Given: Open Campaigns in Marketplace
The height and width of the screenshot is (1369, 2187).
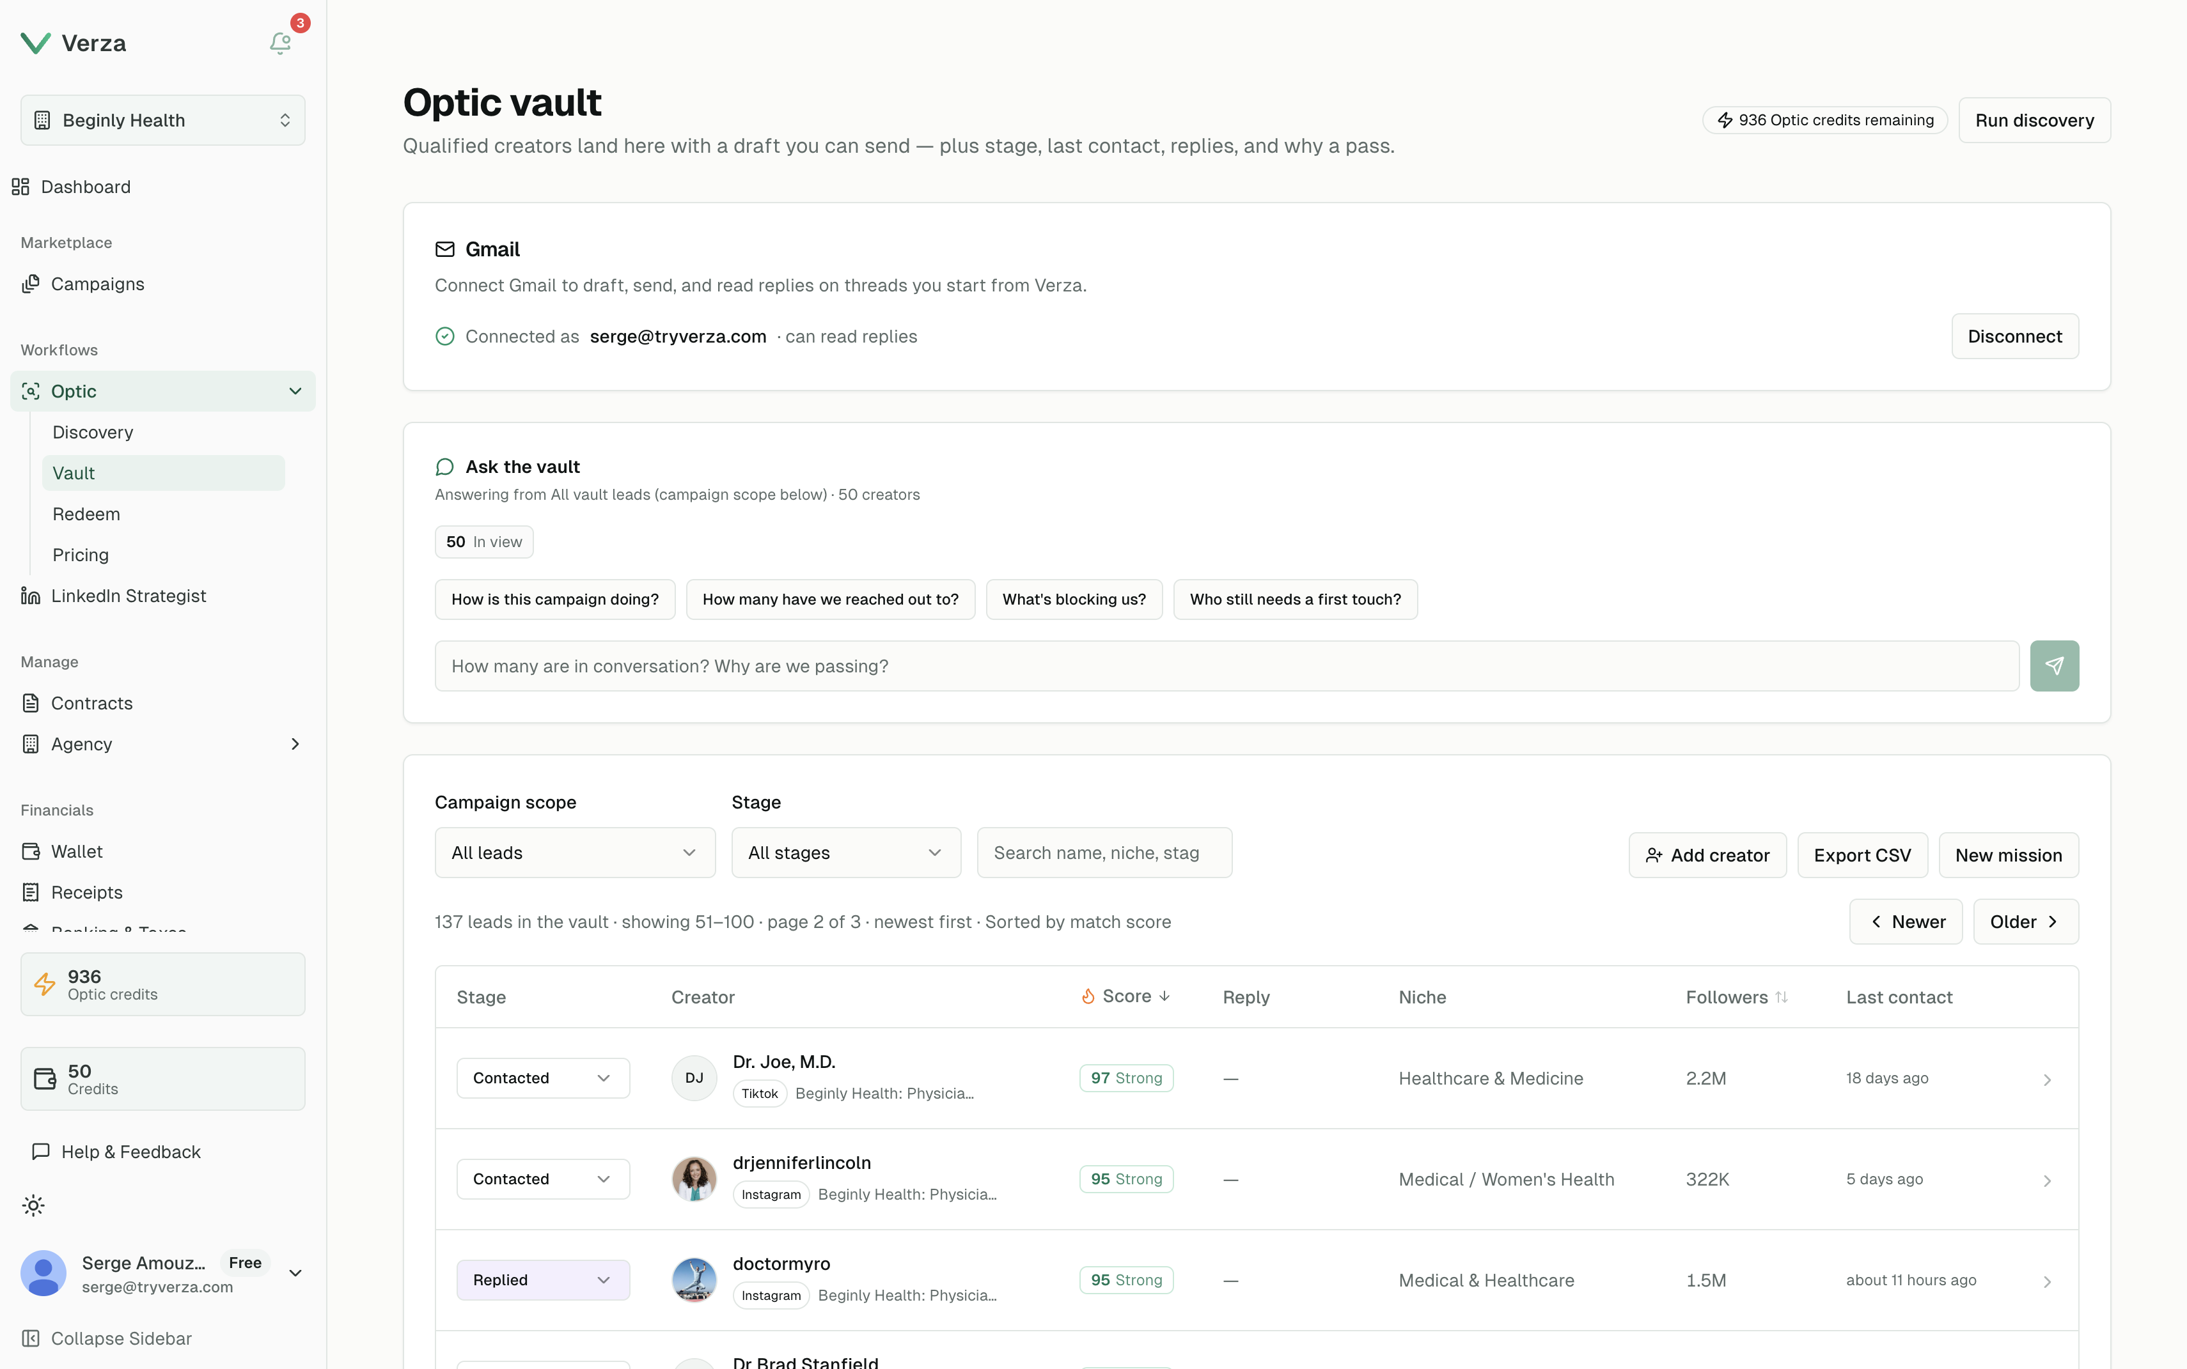Looking at the screenshot, I should (83, 284).
